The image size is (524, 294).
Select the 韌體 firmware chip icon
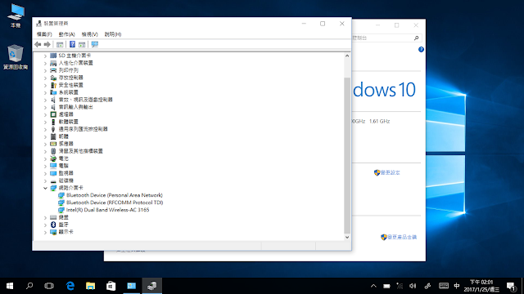pos(53,136)
